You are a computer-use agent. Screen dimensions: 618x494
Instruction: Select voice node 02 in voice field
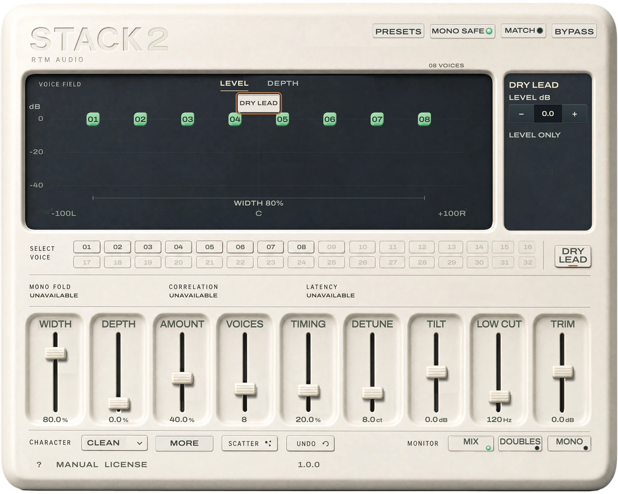140,119
